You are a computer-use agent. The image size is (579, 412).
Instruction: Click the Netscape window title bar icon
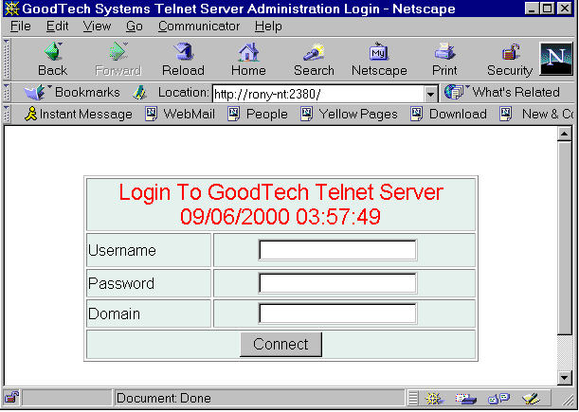[x=11, y=9]
